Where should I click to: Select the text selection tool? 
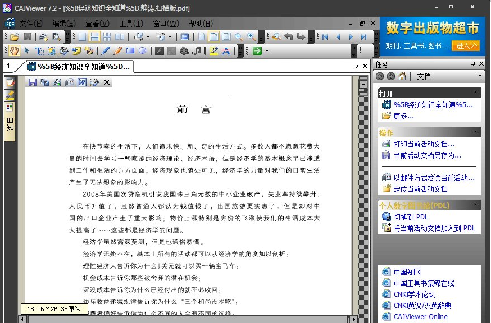click(39, 51)
